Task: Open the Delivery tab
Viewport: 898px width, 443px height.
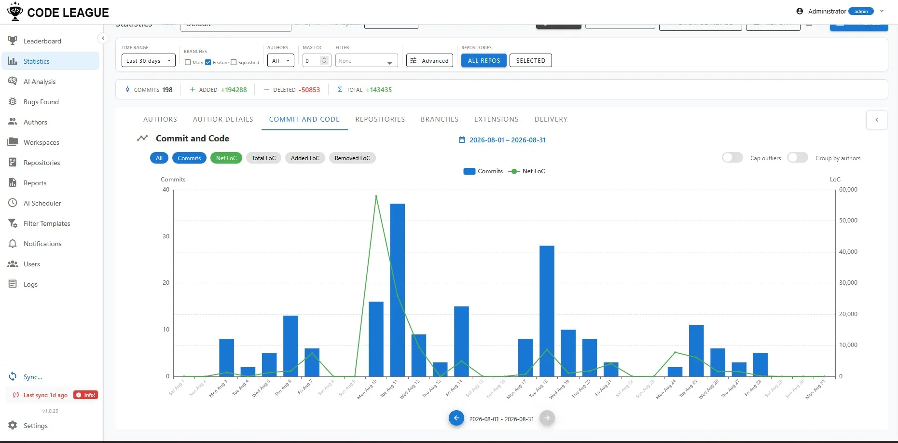Action: point(551,119)
